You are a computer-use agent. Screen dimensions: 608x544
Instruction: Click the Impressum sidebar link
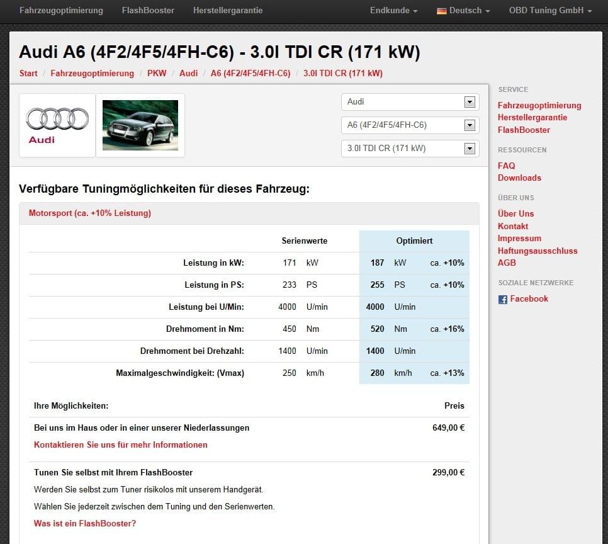tap(519, 238)
